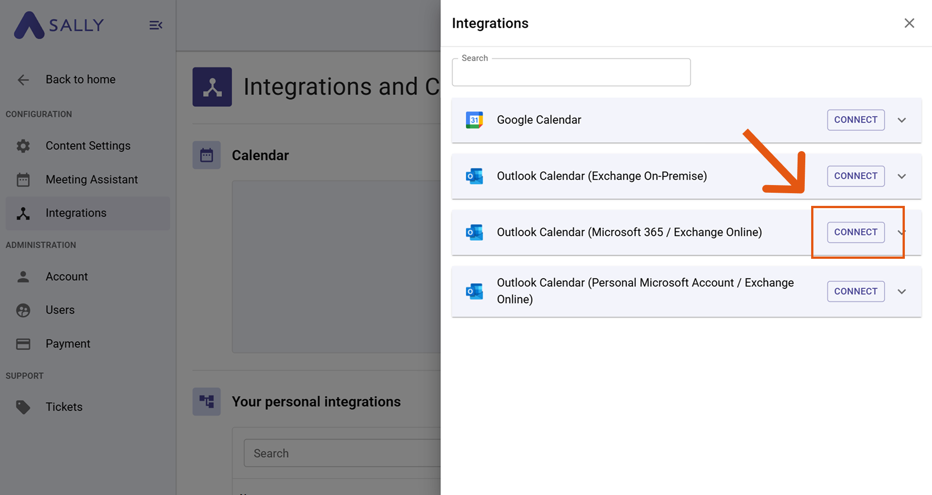The image size is (932, 495).
Task: Expand Outlook Personal Microsoft Account chevron
Action: (x=902, y=292)
